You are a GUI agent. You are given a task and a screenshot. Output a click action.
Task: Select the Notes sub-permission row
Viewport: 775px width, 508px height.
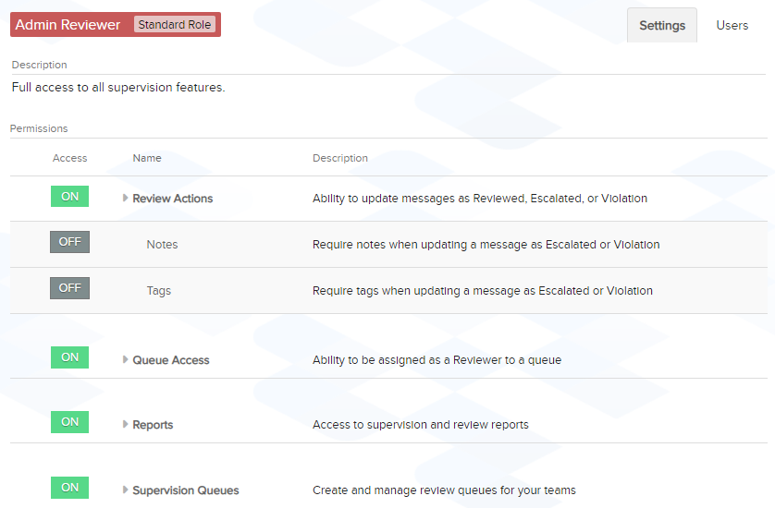point(388,245)
